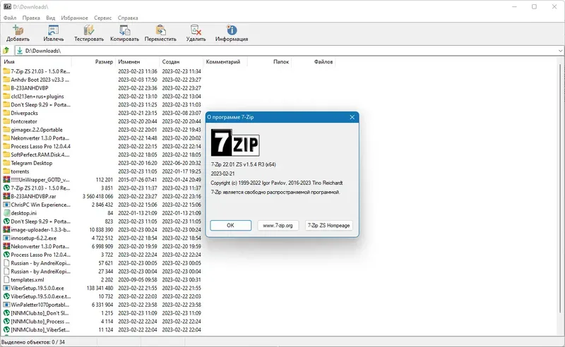Click the ViberSetup.19.5.0.0.exe application icon
The width and height of the screenshot is (565, 347).
6,288
